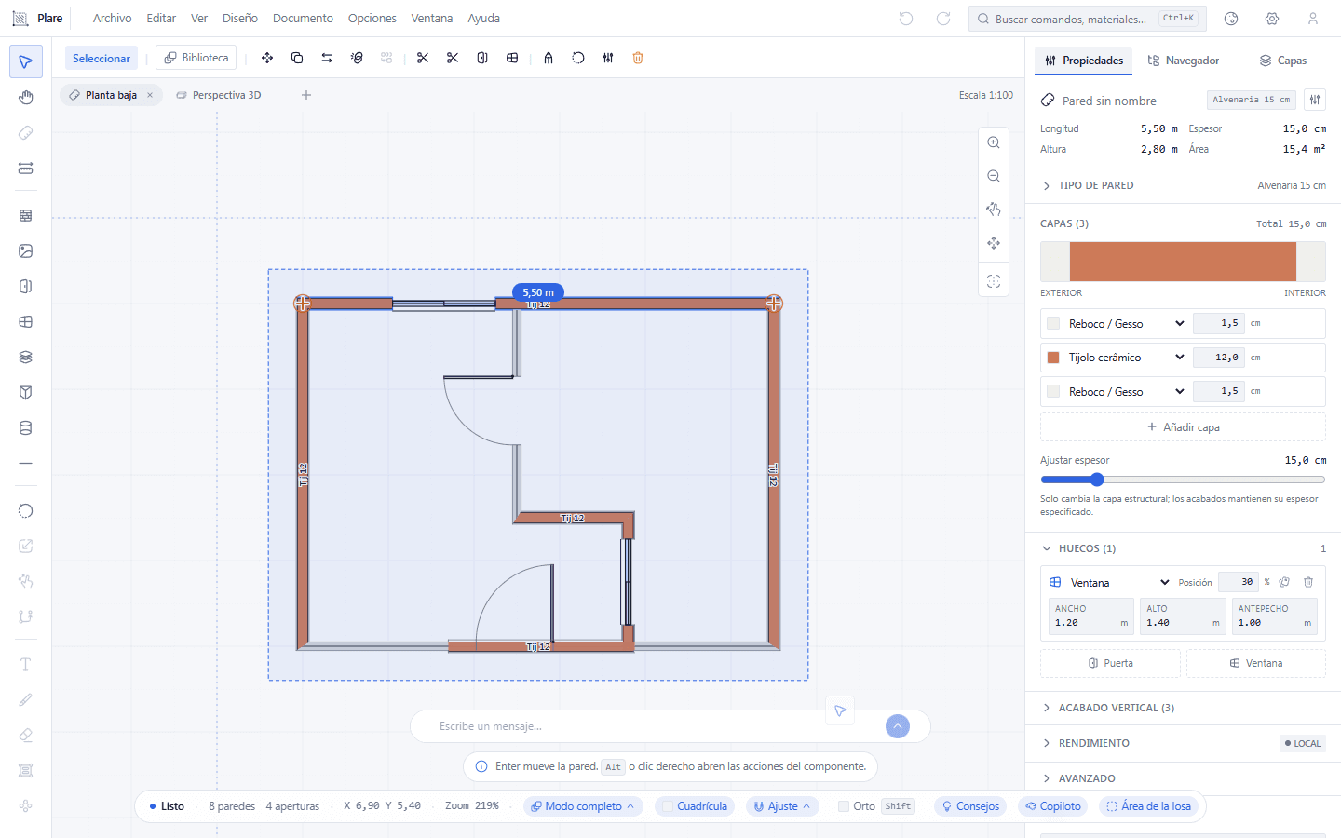Viewport: 1341px width, 838px height.
Task: Click the fit-selection frame icon on canvas
Action: [x=994, y=281]
